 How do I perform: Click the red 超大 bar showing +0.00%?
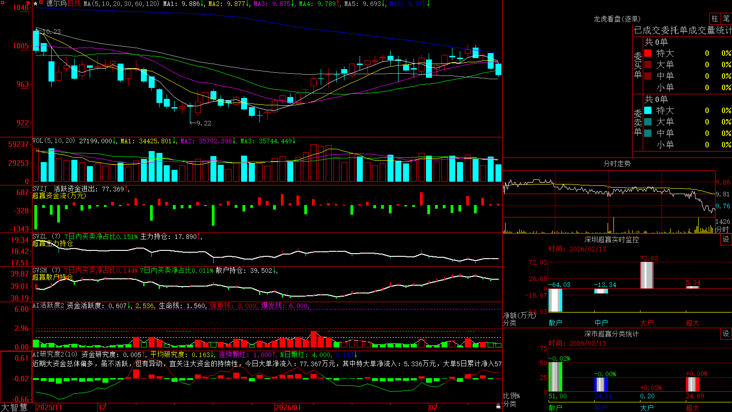click(692, 385)
